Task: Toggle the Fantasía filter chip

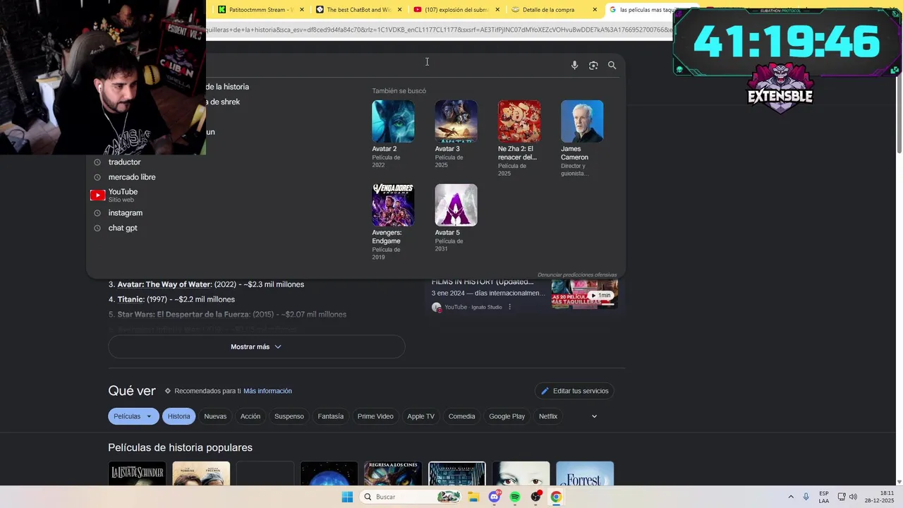Action: point(331,416)
